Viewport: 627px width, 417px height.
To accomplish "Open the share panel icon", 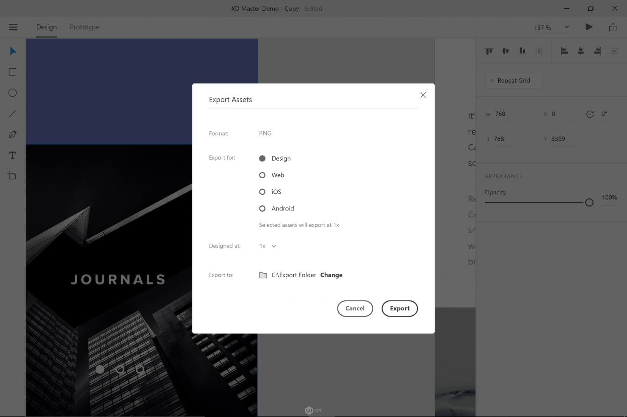I will pyautogui.click(x=613, y=27).
